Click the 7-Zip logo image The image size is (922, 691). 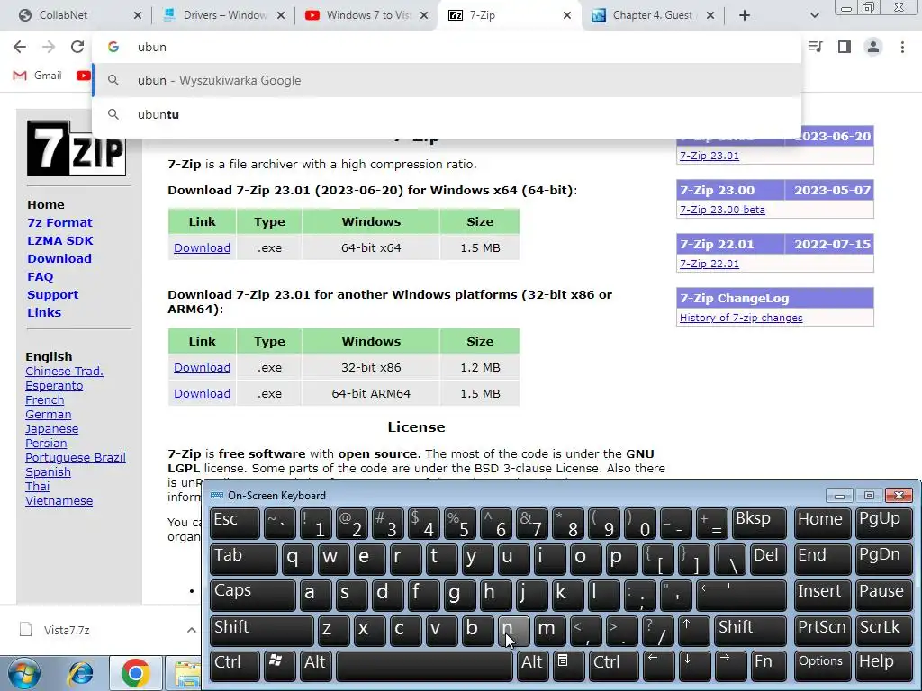77,148
